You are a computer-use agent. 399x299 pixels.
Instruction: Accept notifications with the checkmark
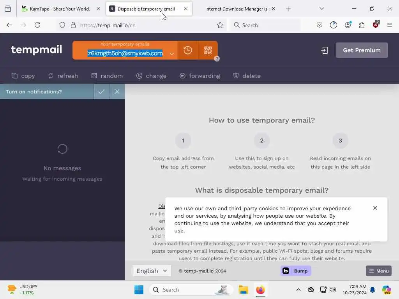click(x=102, y=91)
